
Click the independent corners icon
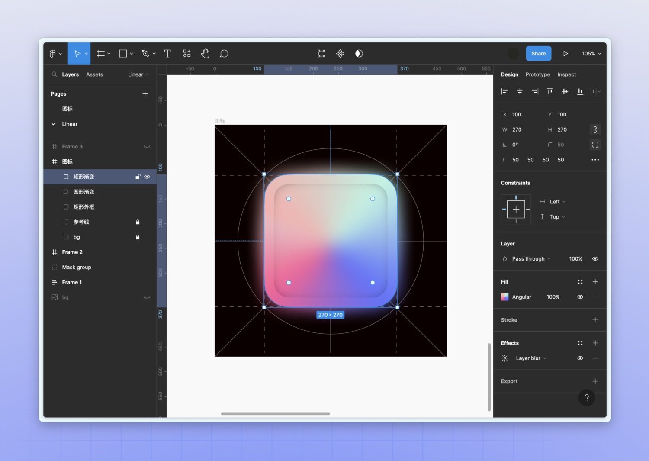pyautogui.click(x=595, y=145)
